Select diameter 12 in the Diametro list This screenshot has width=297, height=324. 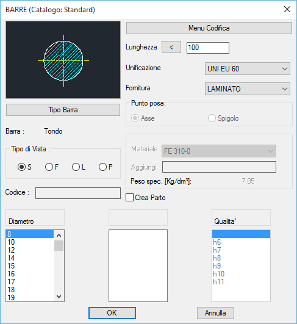tap(30, 250)
